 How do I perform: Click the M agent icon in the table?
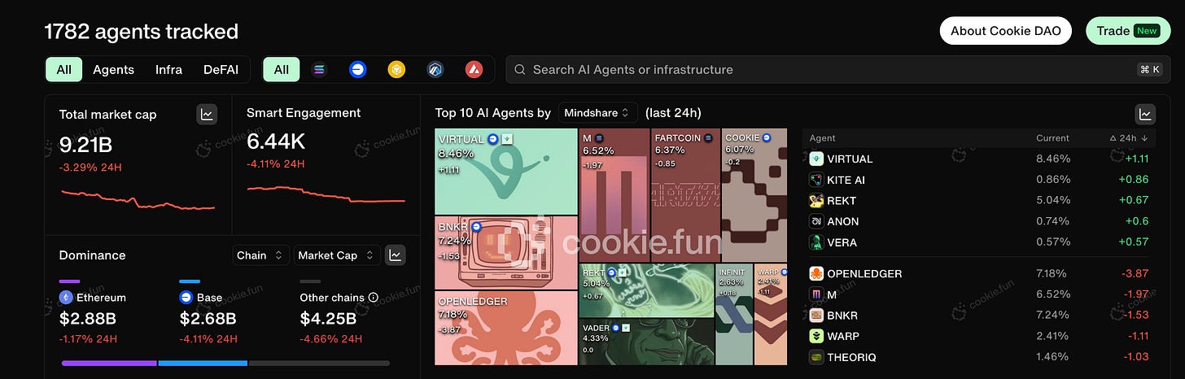816,294
